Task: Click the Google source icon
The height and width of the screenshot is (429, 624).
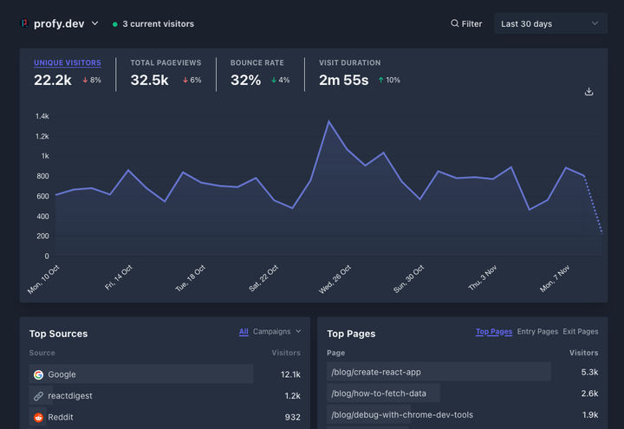Action: (38, 374)
